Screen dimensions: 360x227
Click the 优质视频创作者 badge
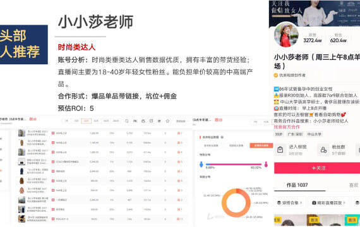290,75
